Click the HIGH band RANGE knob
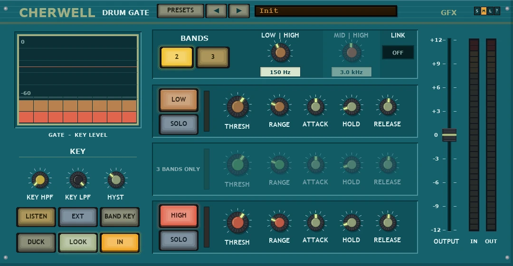This screenshot has height=266, width=513. click(x=279, y=222)
